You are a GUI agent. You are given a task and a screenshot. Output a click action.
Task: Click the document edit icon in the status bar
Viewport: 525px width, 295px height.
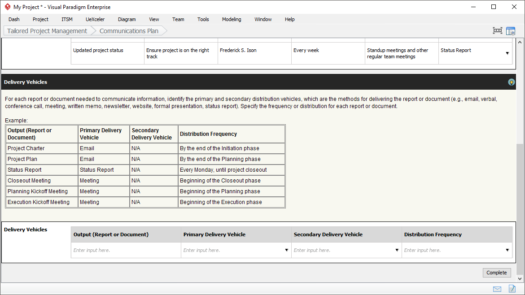tap(512, 289)
